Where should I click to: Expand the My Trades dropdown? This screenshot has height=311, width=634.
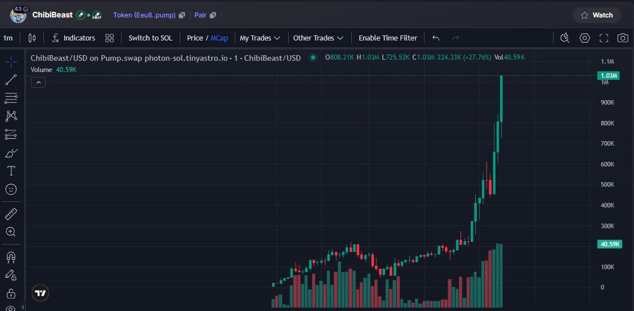pyautogui.click(x=260, y=38)
